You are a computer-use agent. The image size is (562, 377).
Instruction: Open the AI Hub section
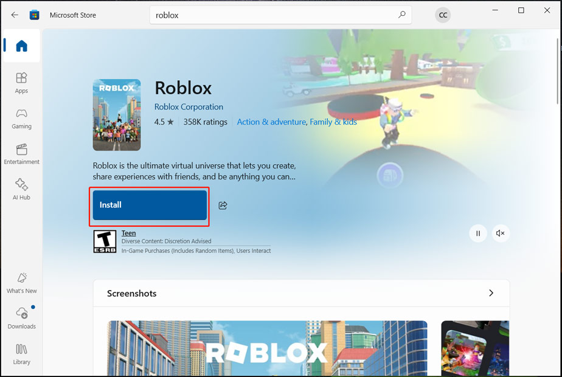point(21,190)
